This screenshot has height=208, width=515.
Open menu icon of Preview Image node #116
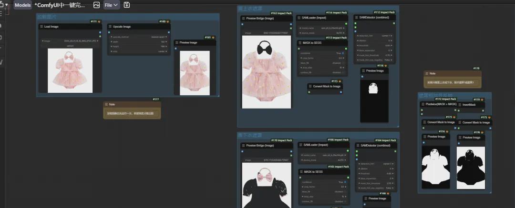coord(363,71)
